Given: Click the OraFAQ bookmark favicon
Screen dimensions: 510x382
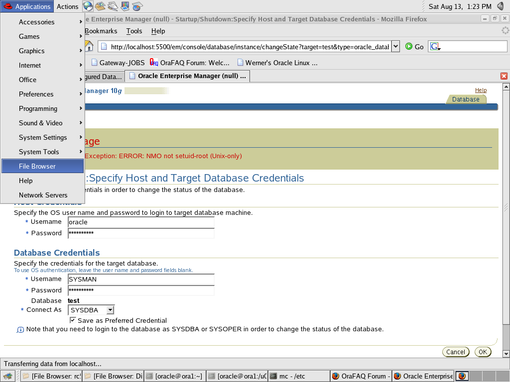Looking at the screenshot, I should tap(153, 62).
